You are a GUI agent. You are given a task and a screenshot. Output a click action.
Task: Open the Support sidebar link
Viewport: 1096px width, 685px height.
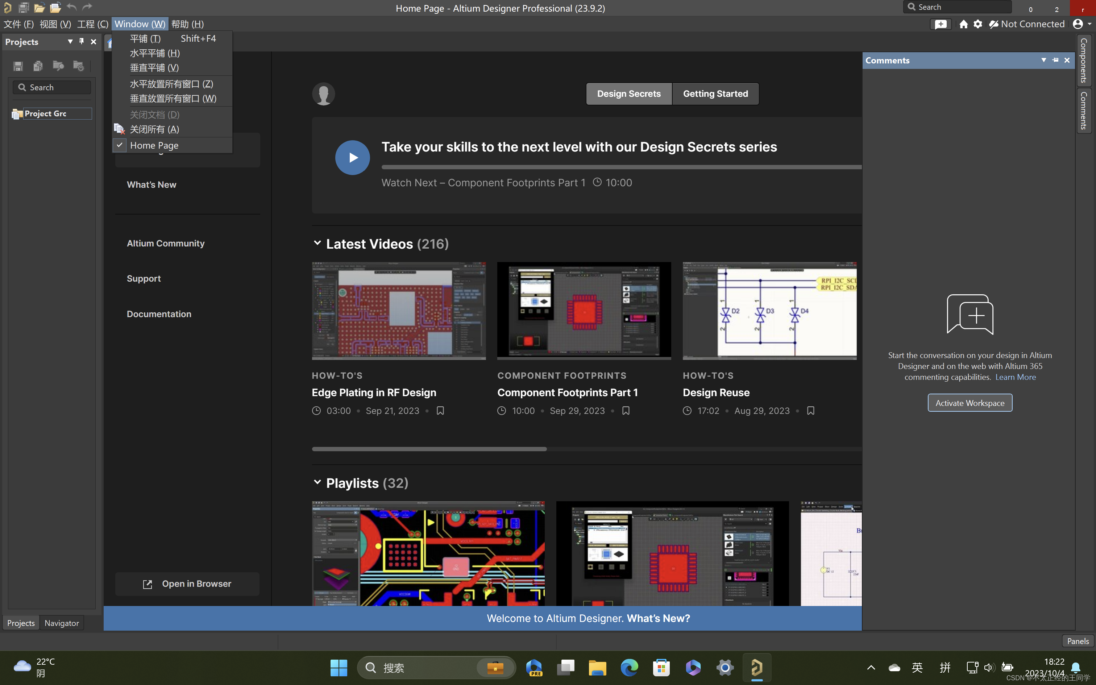(144, 278)
